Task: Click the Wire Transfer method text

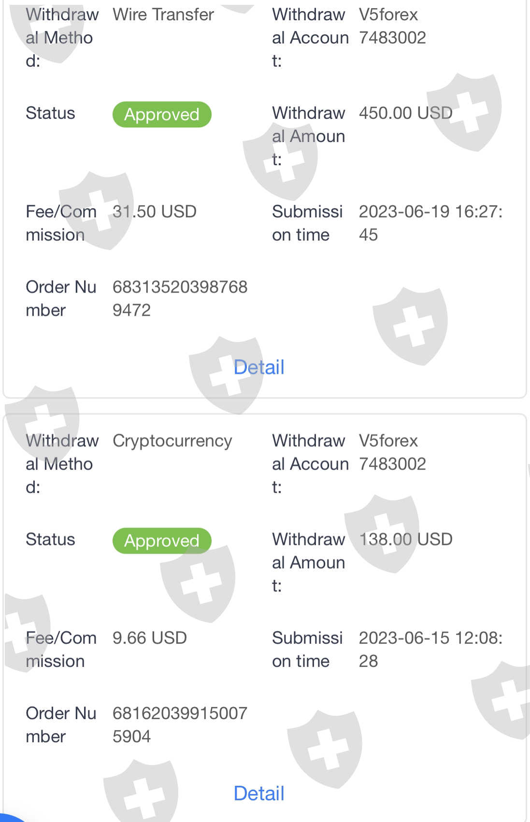Action: 163,14
